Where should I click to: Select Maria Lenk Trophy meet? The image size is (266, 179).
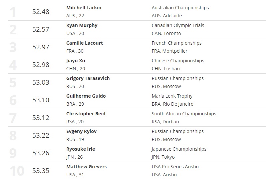click(172, 96)
